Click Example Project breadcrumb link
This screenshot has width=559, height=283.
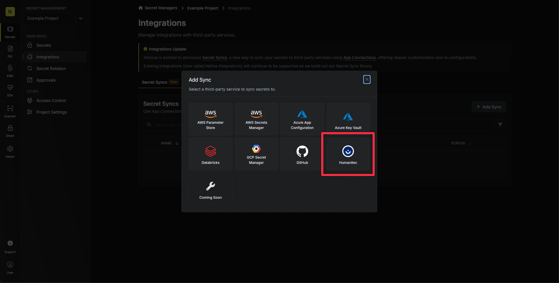[203, 8]
